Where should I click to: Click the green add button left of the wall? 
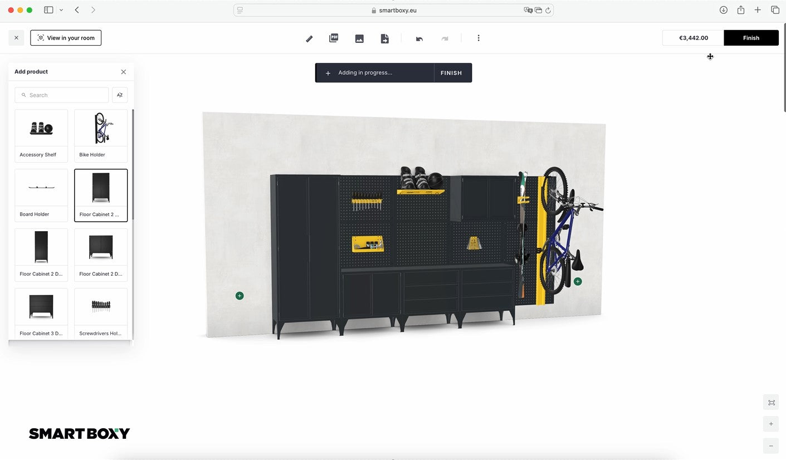pyautogui.click(x=240, y=295)
